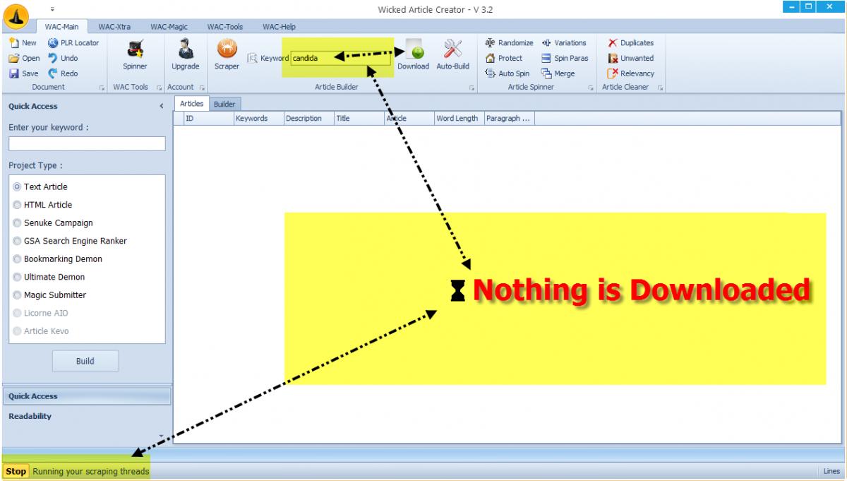Viewport: 847px width, 481px height.
Task: Remove Duplicates in Article Cleaner
Action: [631, 43]
